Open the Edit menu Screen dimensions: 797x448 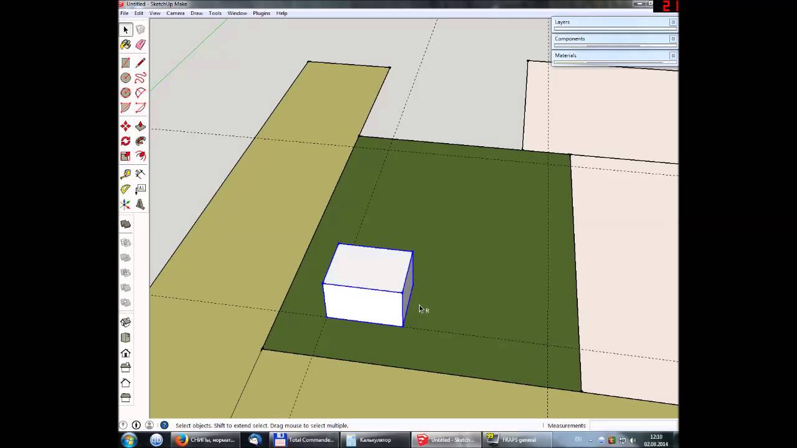tap(139, 13)
